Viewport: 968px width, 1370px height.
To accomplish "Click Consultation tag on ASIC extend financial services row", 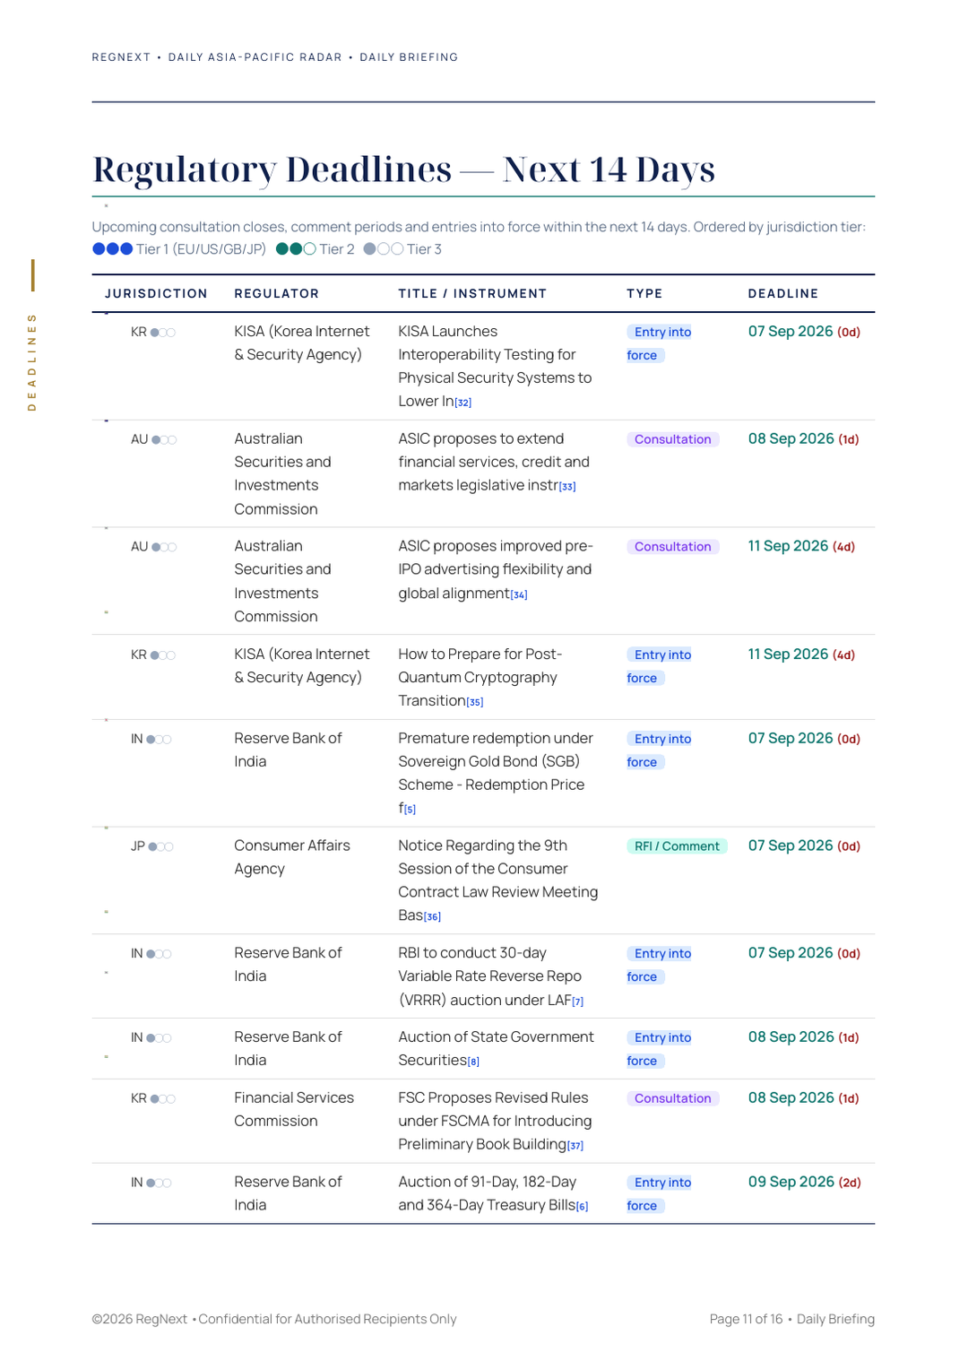I will pyautogui.click(x=673, y=439).
